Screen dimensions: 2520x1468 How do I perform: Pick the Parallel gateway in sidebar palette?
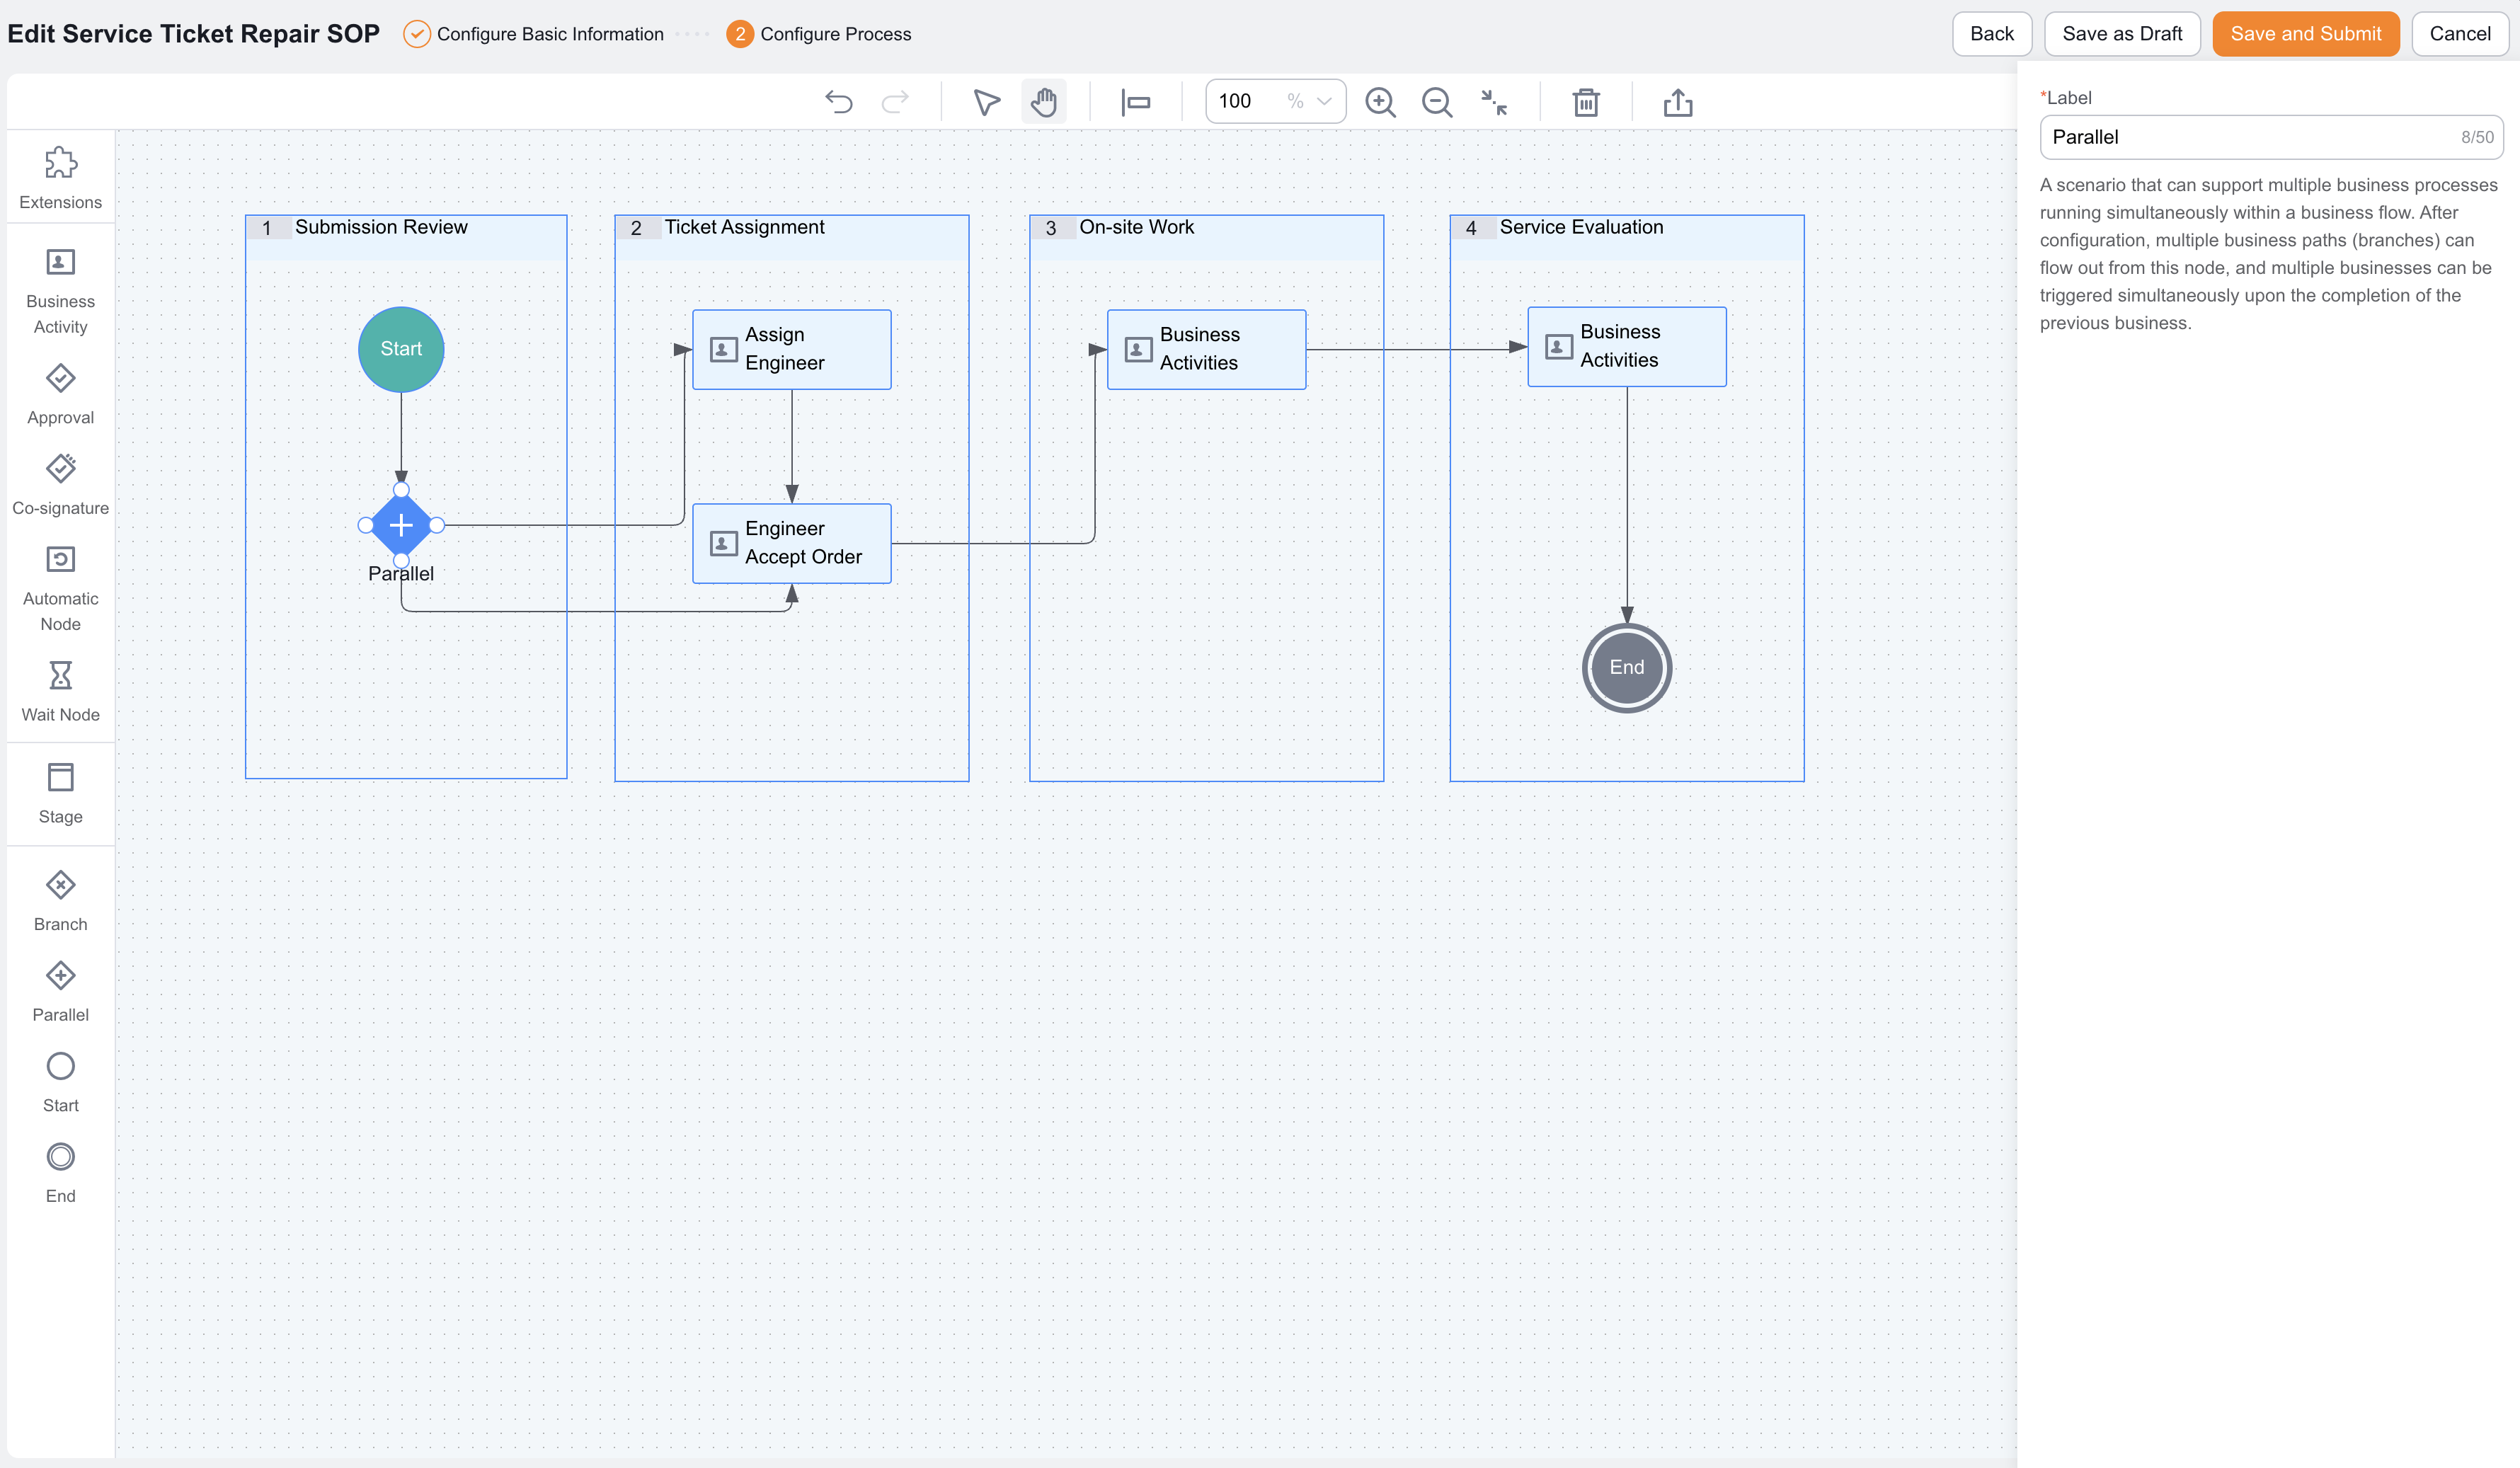click(x=60, y=992)
